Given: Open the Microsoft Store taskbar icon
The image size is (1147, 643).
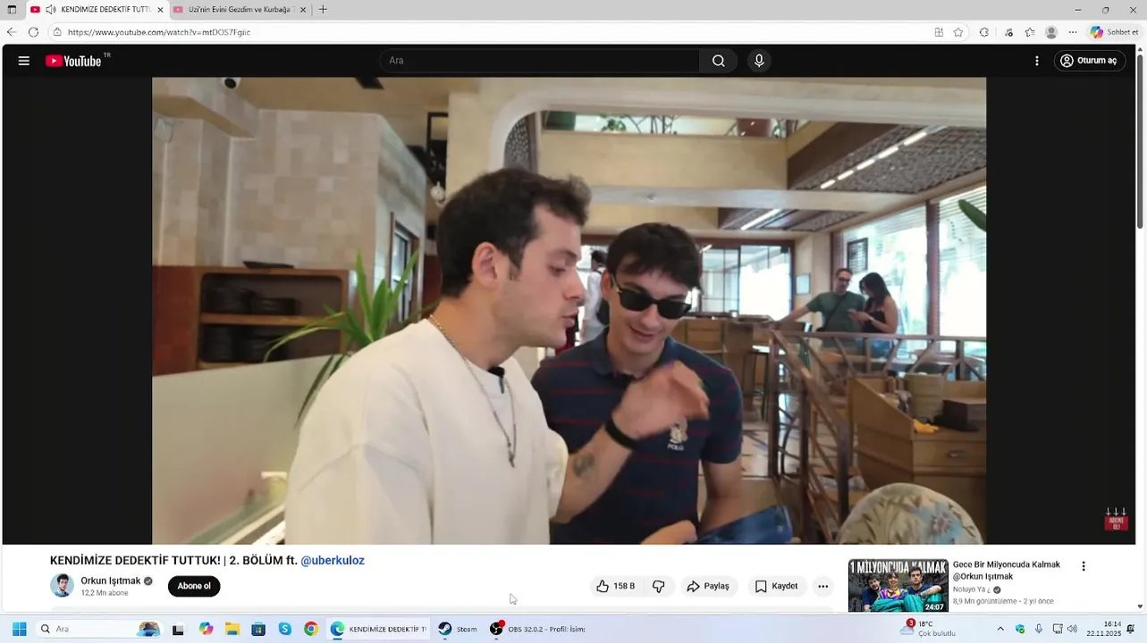Looking at the screenshot, I should coord(258,629).
